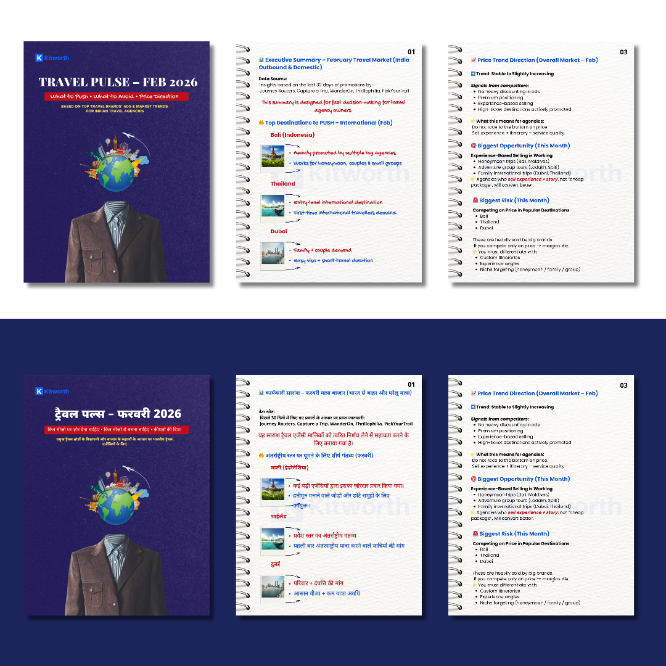Screen dimensions: 666x666
Task: Click the Kitworth logo on the Hindi cover
Action: click(52, 392)
